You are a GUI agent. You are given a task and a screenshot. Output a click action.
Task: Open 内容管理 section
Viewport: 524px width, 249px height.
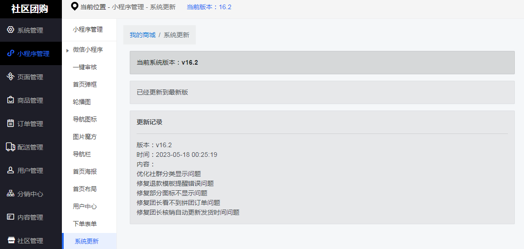tap(31, 217)
